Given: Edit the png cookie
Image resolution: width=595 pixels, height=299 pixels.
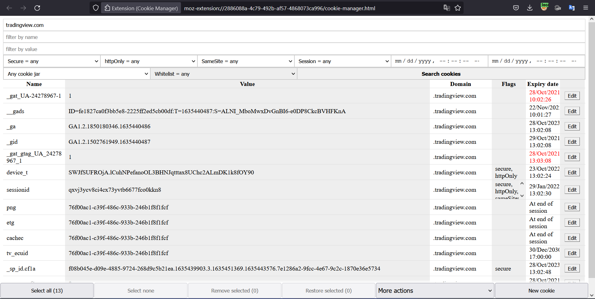Looking at the screenshot, I should [572, 207].
